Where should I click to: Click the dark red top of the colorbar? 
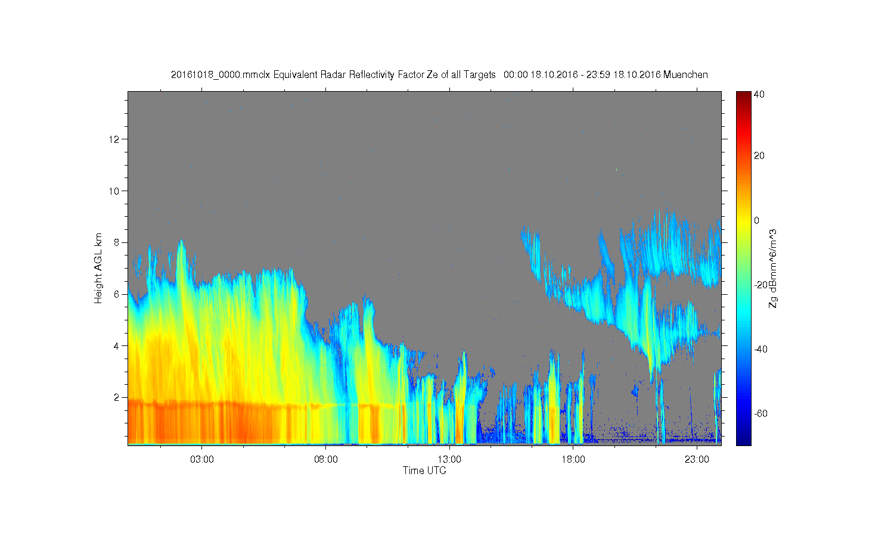coord(743,96)
